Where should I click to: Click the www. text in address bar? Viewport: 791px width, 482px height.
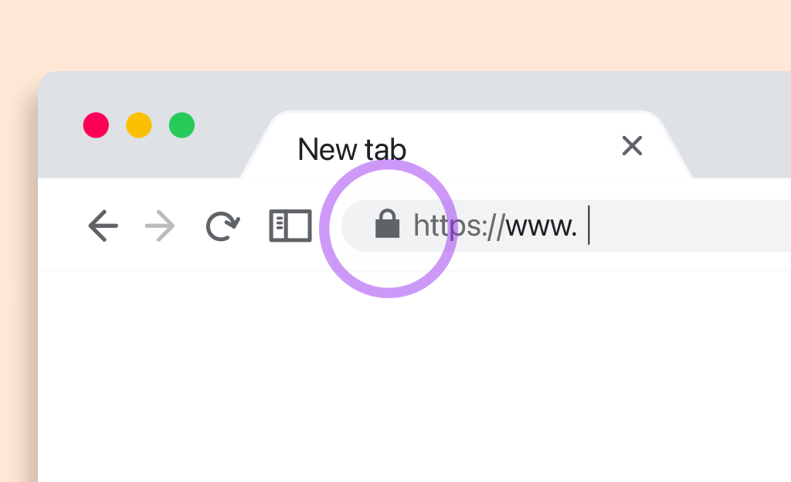click(541, 227)
